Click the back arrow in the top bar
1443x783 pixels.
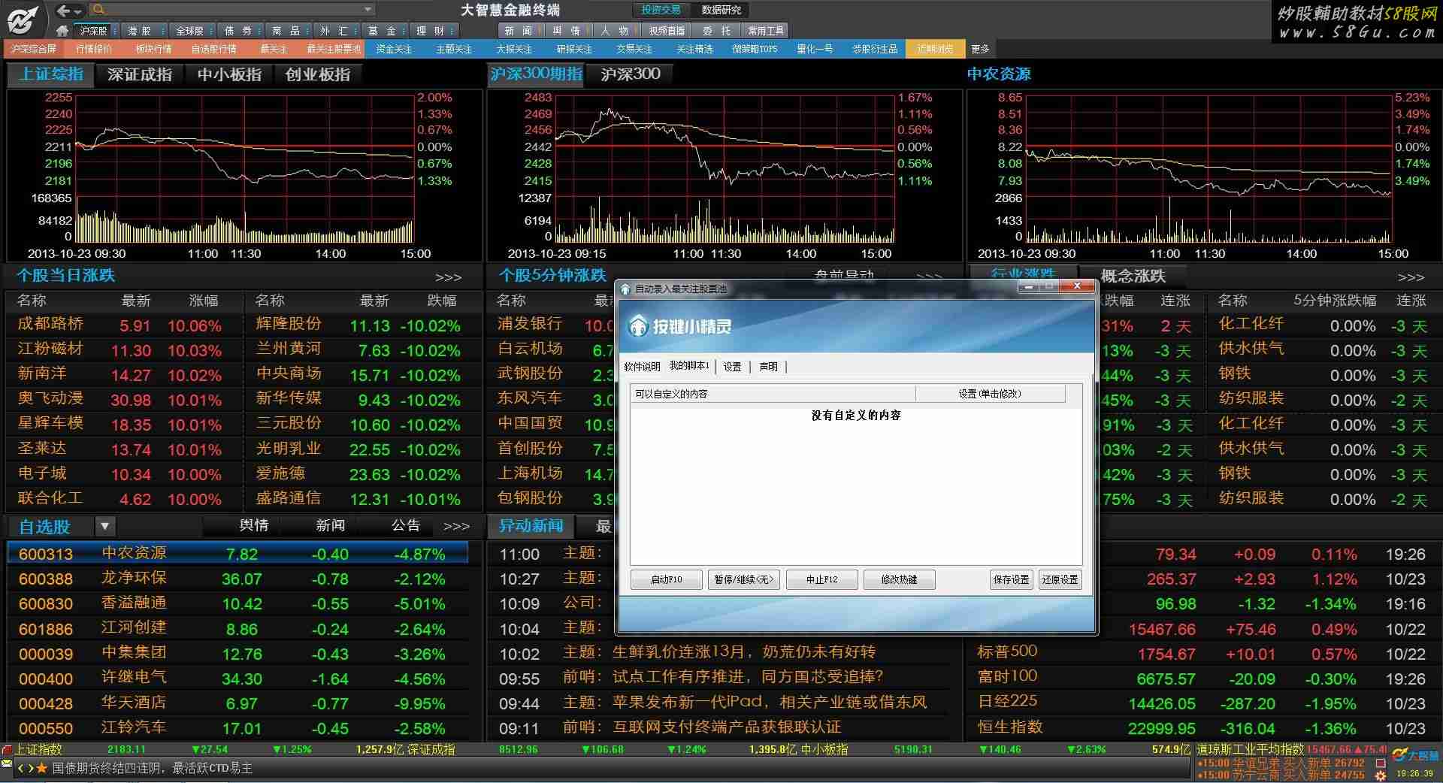click(x=64, y=11)
